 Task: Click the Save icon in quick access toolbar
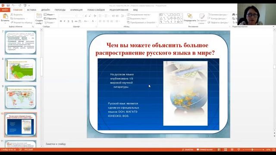point(8,6)
